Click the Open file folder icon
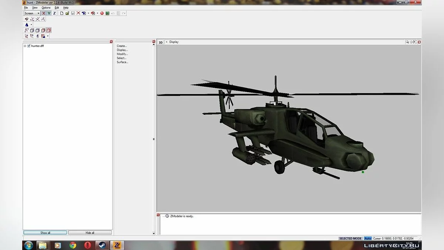 (x=67, y=13)
